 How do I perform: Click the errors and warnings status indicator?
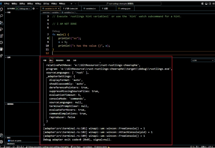(21, 146)
